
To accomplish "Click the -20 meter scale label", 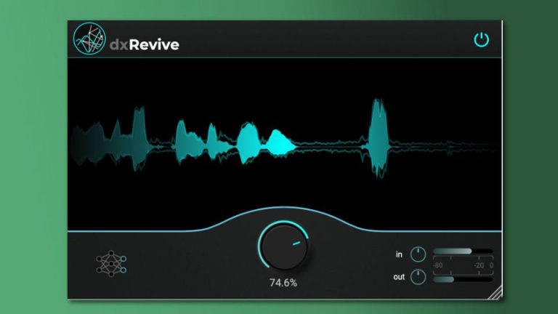I will 479,265.
